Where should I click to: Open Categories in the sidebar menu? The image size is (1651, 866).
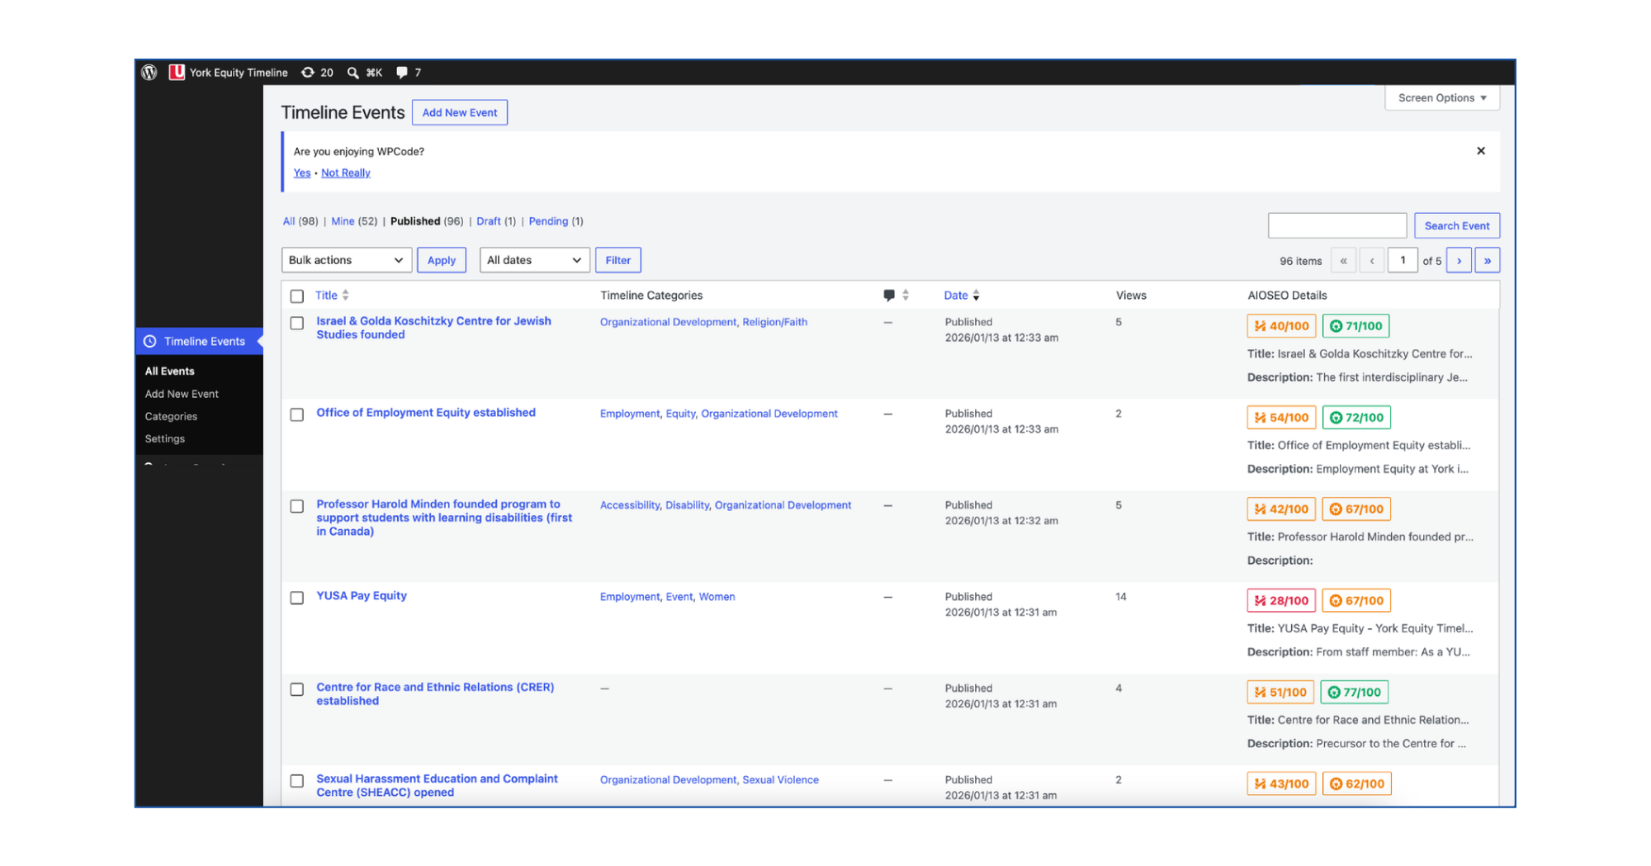click(171, 417)
